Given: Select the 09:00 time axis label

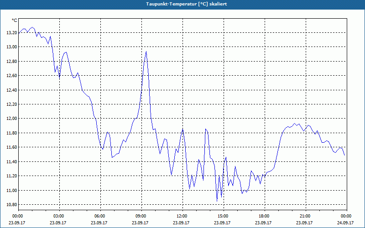Looking at the screenshot, I should click(x=141, y=216).
